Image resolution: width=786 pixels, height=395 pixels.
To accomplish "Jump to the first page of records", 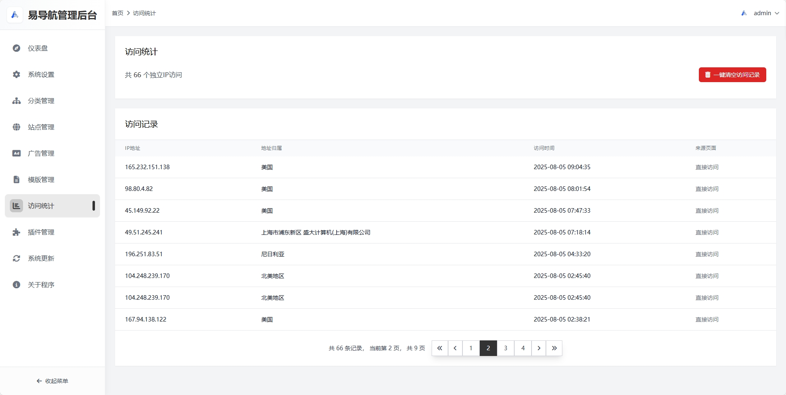I will (439, 348).
